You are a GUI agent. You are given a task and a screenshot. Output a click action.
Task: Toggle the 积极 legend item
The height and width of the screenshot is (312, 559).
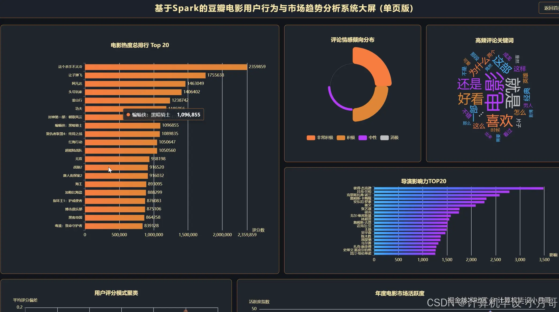(346, 138)
